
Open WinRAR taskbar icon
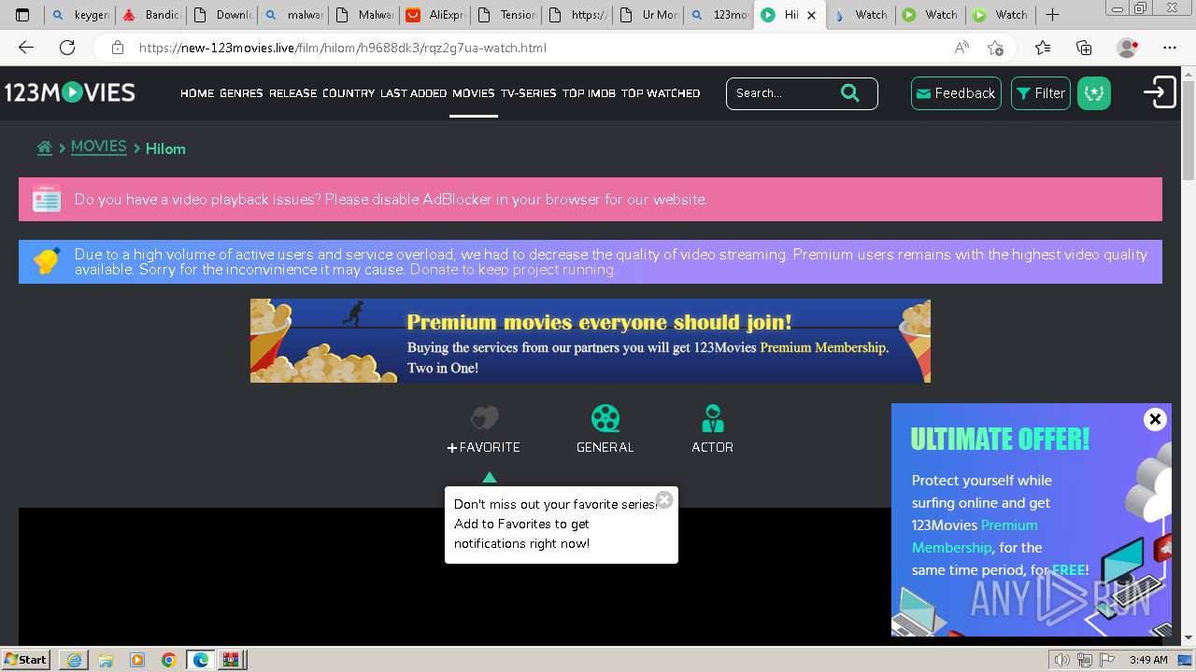click(x=232, y=660)
